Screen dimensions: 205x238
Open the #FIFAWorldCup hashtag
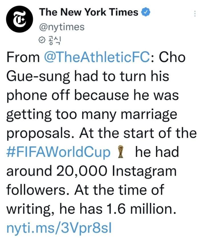click(58, 152)
